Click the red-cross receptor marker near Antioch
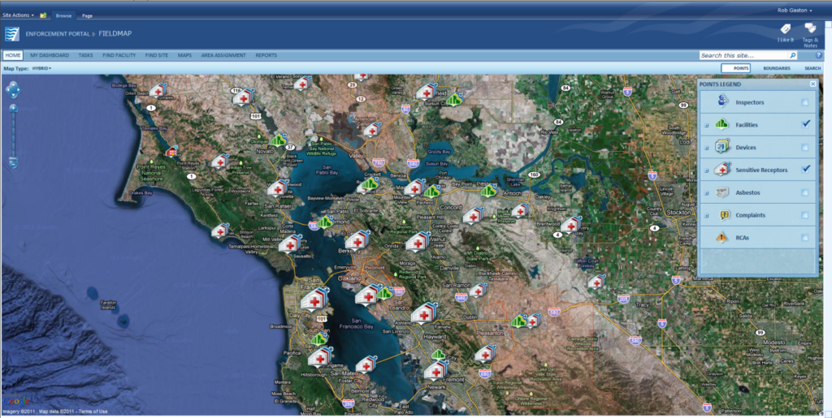This screenshot has height=418, width=832. (x=520, y=210)
